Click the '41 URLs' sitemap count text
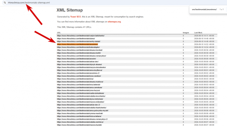Viewport: 227px width, 126px height. click(87, 27)
